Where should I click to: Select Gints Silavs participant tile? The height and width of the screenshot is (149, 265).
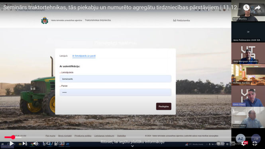tap(248, 96)
